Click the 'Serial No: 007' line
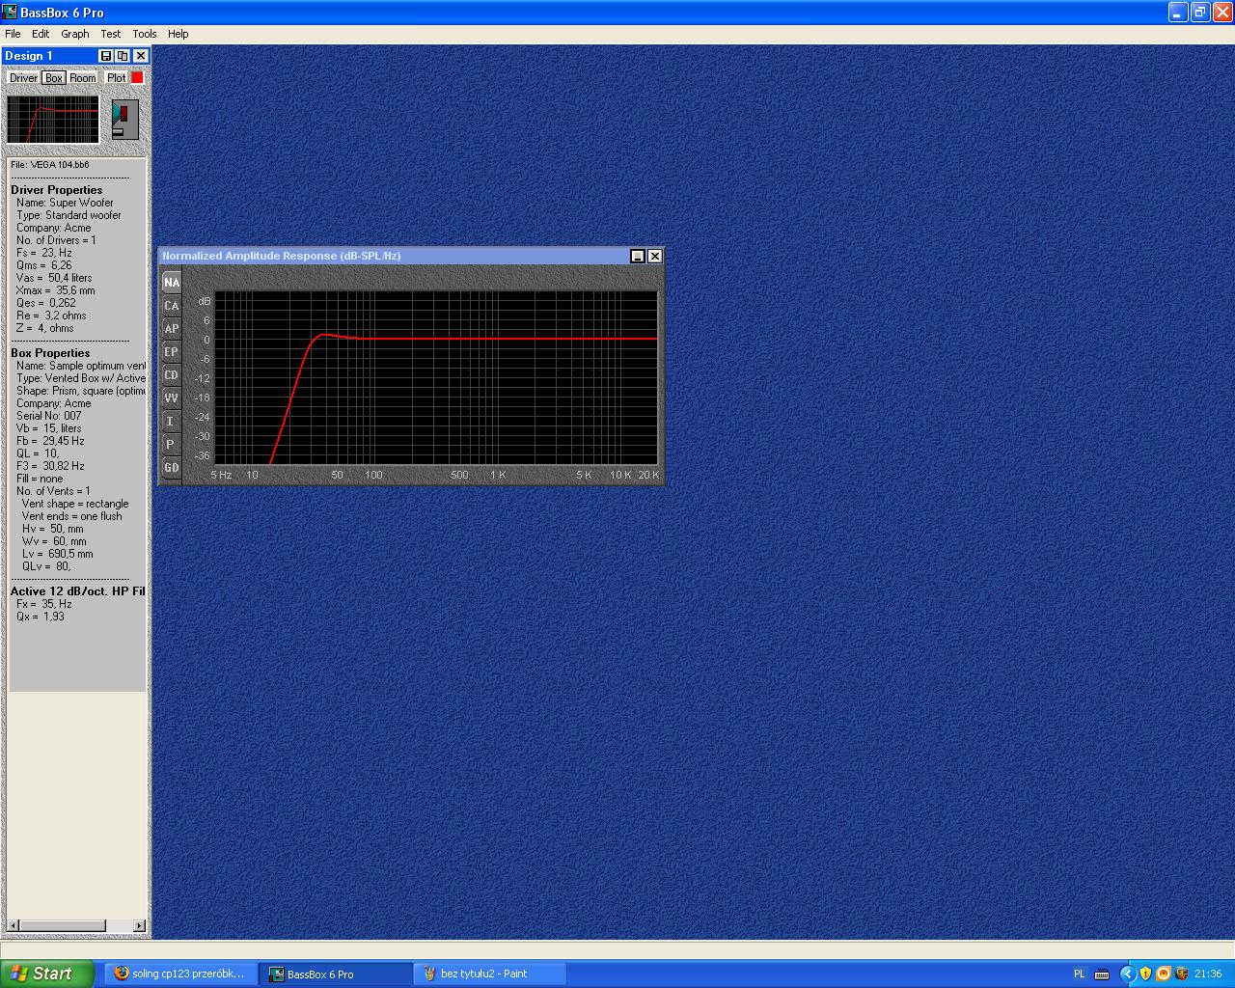Image resolution: width=1235 pixels, height=988 pixels. coord(49,416)
